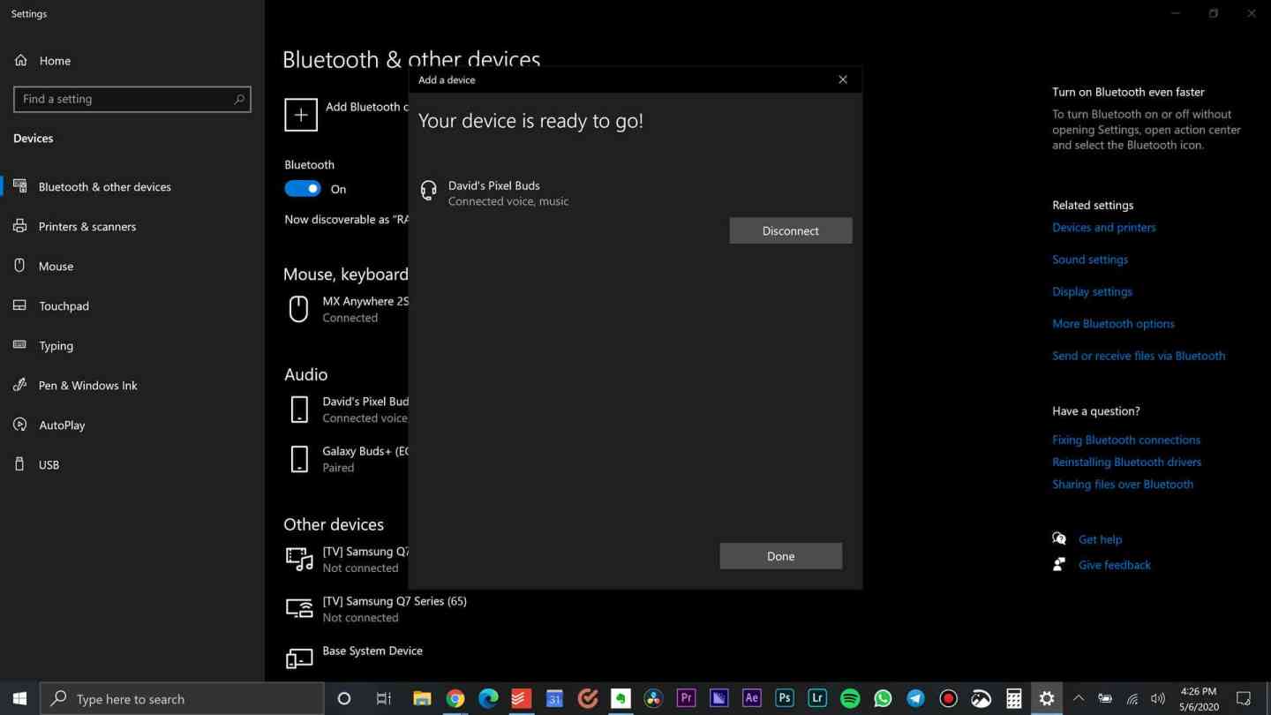Launch Adobe After Effects from taskbar

pos(751,698)
